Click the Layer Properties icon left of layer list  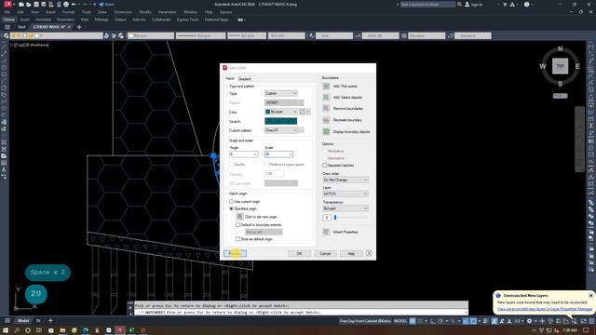tap(7, 35)
